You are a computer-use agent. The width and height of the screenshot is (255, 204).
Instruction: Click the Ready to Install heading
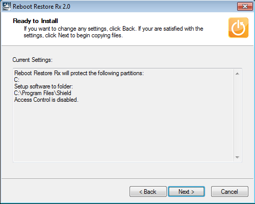35,21
